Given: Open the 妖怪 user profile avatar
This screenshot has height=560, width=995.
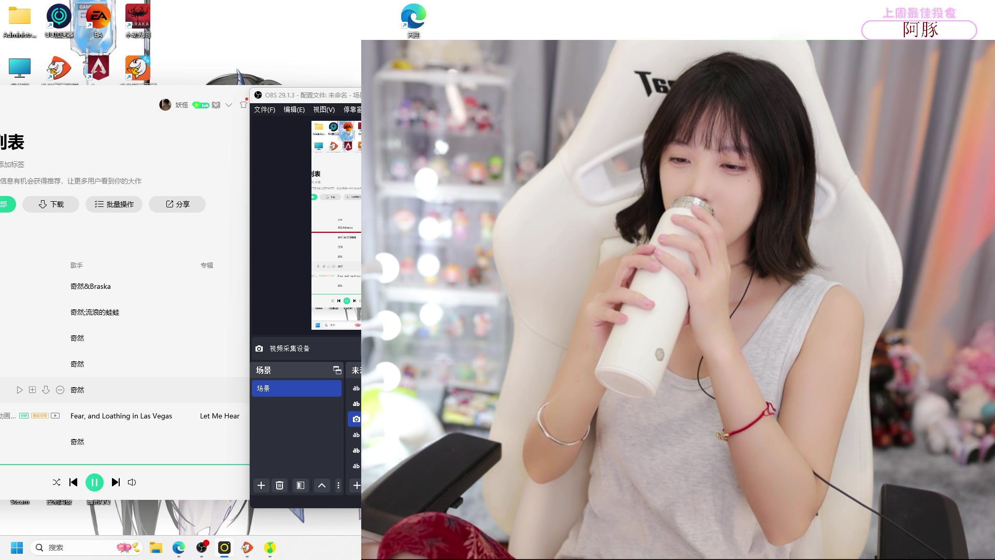Looking at the screenshot, I should pyautogui.click(x=165, y=105).
